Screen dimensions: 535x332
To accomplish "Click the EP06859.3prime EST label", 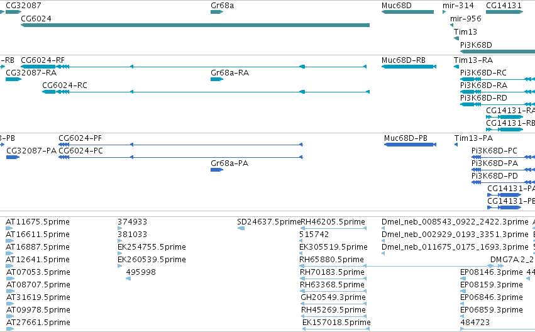I will tap(492, 310).
